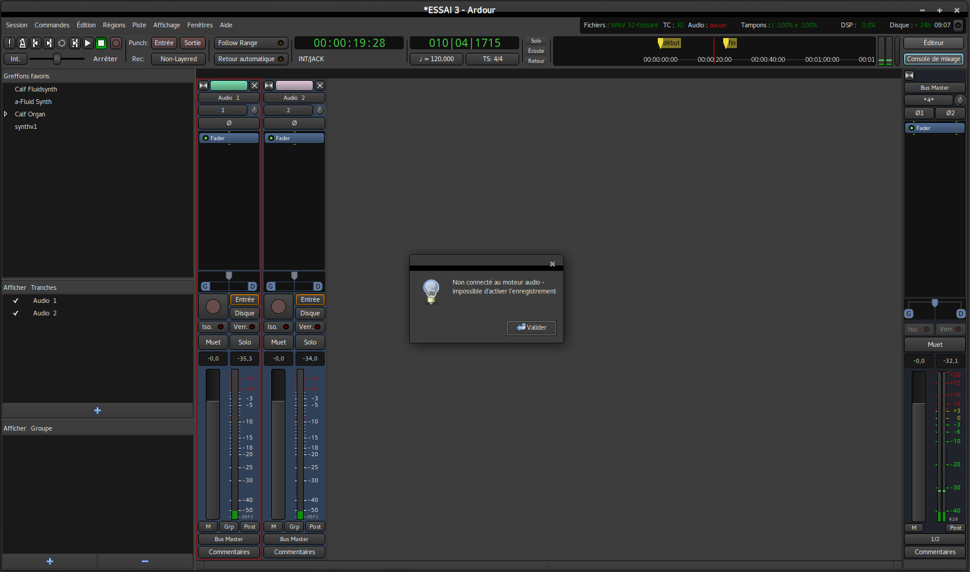Open Bus Master 1/2 output dropdown
This screenshot has height=572, width=970.
[x=935, y=539]
